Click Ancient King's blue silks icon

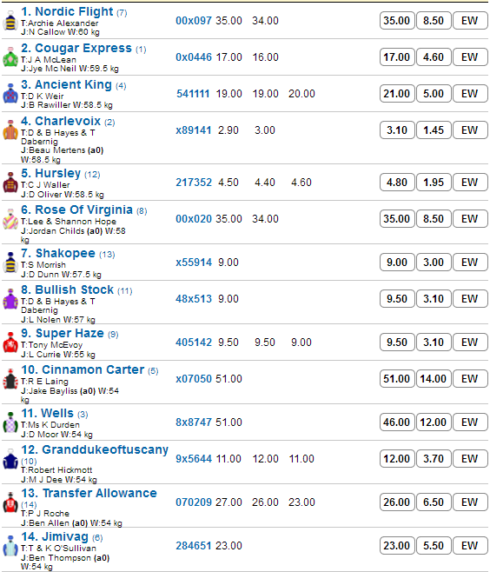tap(10, 94)
